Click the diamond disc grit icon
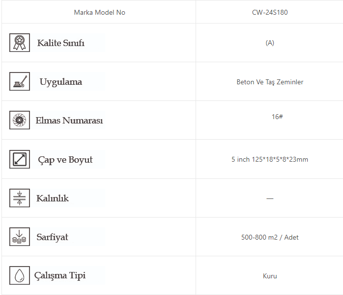Viewport: 343px width, 295px height. pos(20,120)
